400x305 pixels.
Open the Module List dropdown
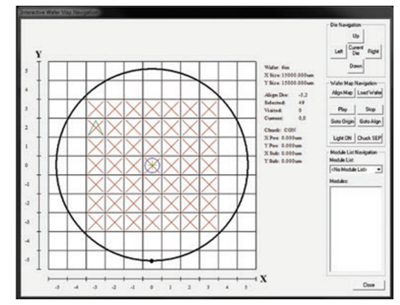[x=356, y=169]
